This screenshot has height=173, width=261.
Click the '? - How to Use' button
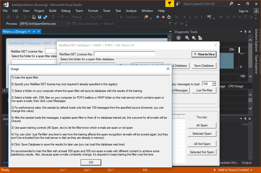pos(204,54)
